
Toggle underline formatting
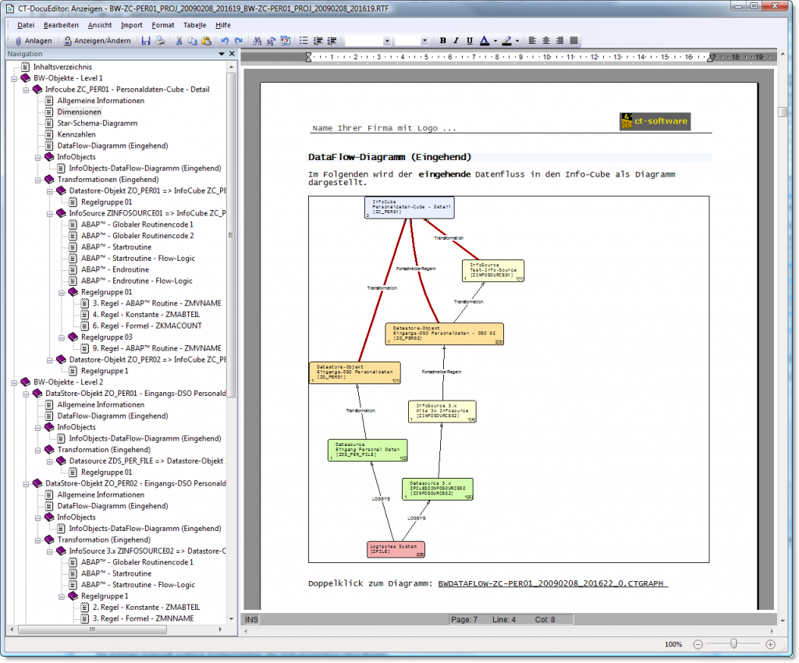470,40
